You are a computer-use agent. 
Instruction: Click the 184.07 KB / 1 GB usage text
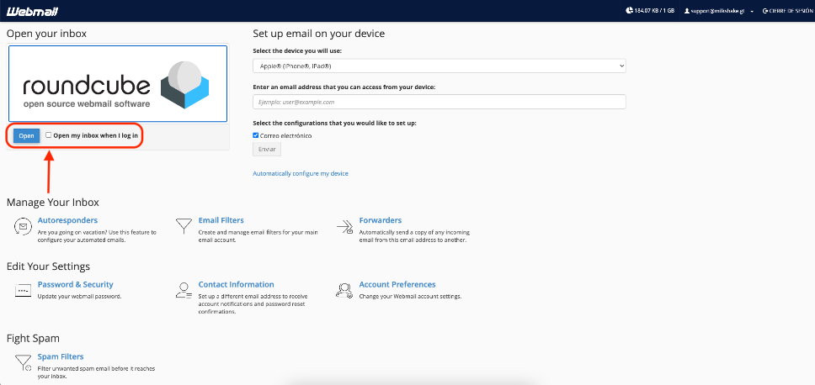click(654, 11)
